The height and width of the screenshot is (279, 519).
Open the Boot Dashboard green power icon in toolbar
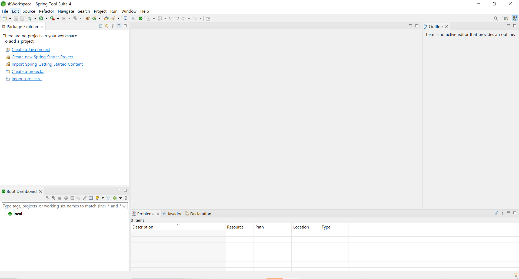141,18
